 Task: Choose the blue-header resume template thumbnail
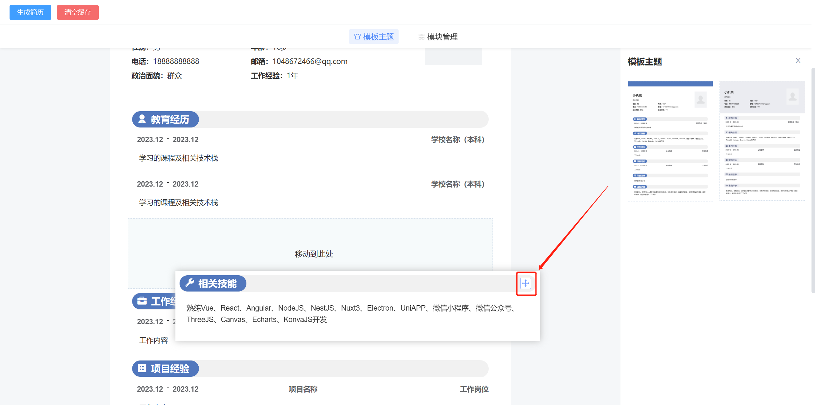tap(670, 141)
